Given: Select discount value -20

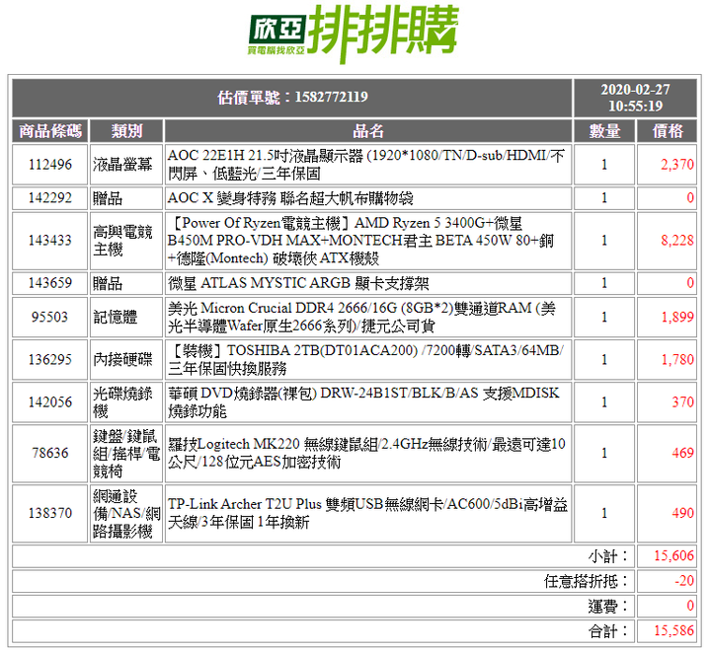Looking at the screenshot, I should pyautogui.click(x=684, y=581).
